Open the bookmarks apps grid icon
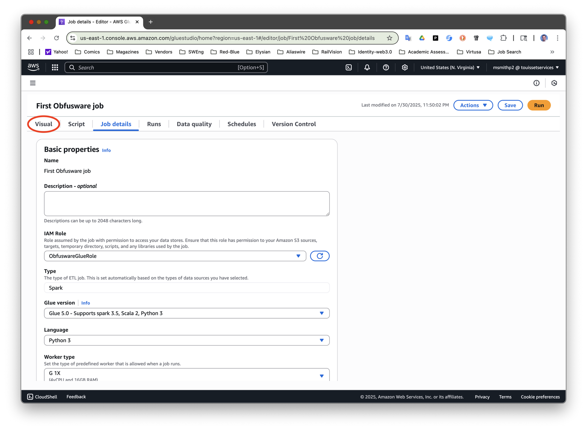 pyautogui.click(x=31, y=52)
